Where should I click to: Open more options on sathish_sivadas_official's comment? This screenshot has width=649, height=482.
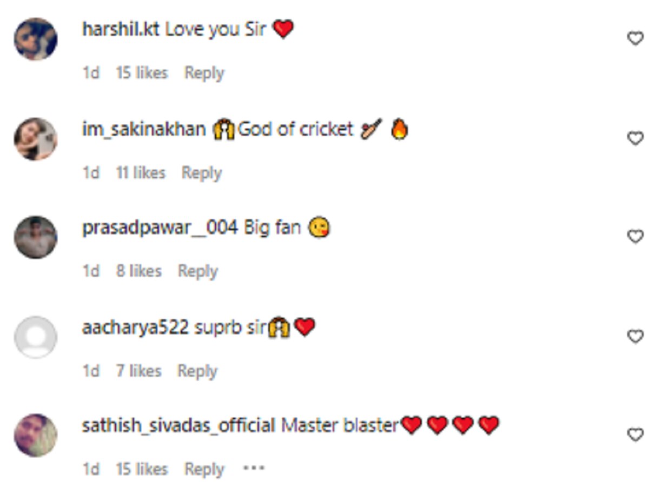[x=253, y=467]
